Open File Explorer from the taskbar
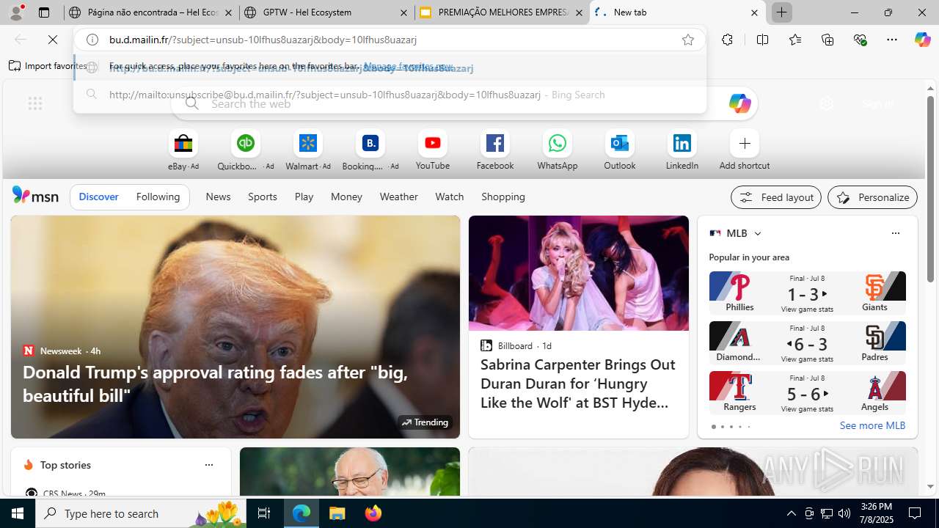The width and height of the screenshot is (939, 528). pyautogui.click(x=337, y=513)
